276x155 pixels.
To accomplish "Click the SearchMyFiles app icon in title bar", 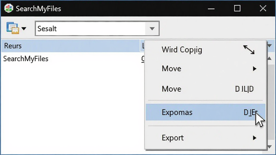I will pos(9,8).
